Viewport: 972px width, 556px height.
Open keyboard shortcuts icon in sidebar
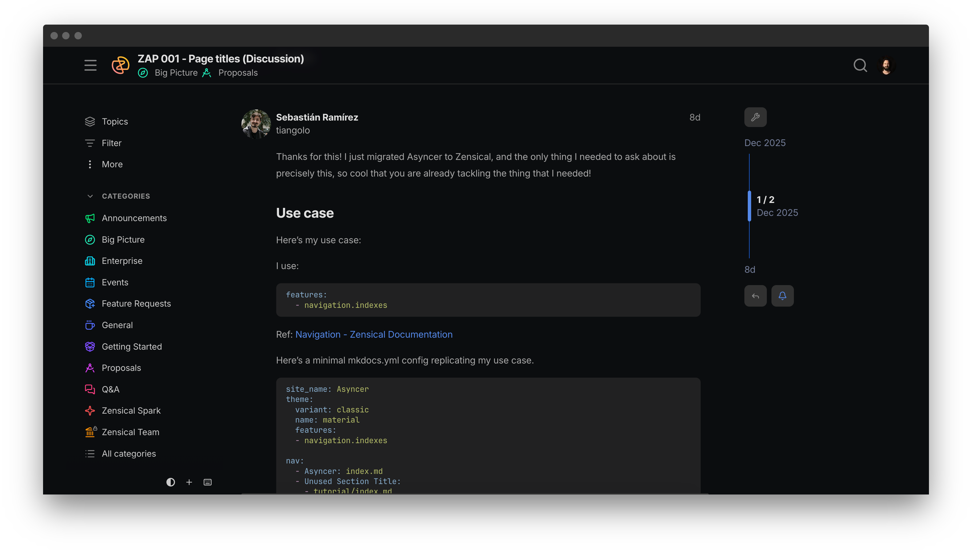click(207, 482)
